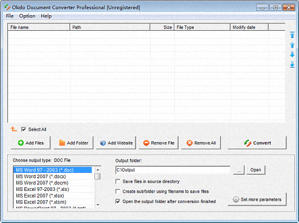299x223 pixels.
Task: Select MS Excel 97-2003 (*.xls) output type
Action: (x=53, y=189)
